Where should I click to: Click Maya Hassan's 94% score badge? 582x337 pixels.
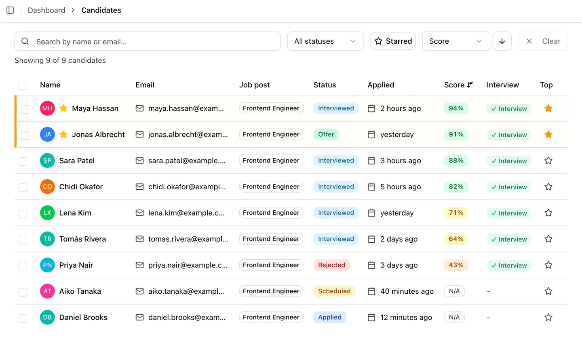pos(456,108)
